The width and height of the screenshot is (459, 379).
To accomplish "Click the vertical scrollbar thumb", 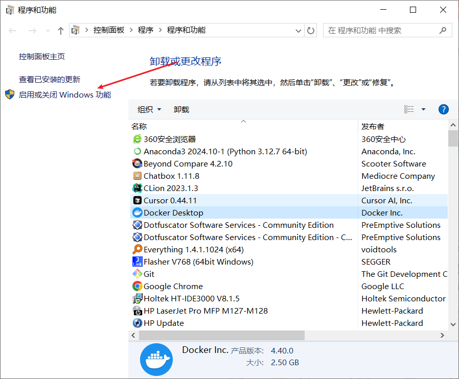I will click(x=453, y=138).
